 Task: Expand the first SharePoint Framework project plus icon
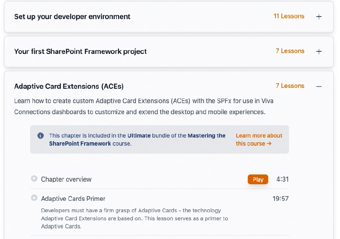(319, 51)
